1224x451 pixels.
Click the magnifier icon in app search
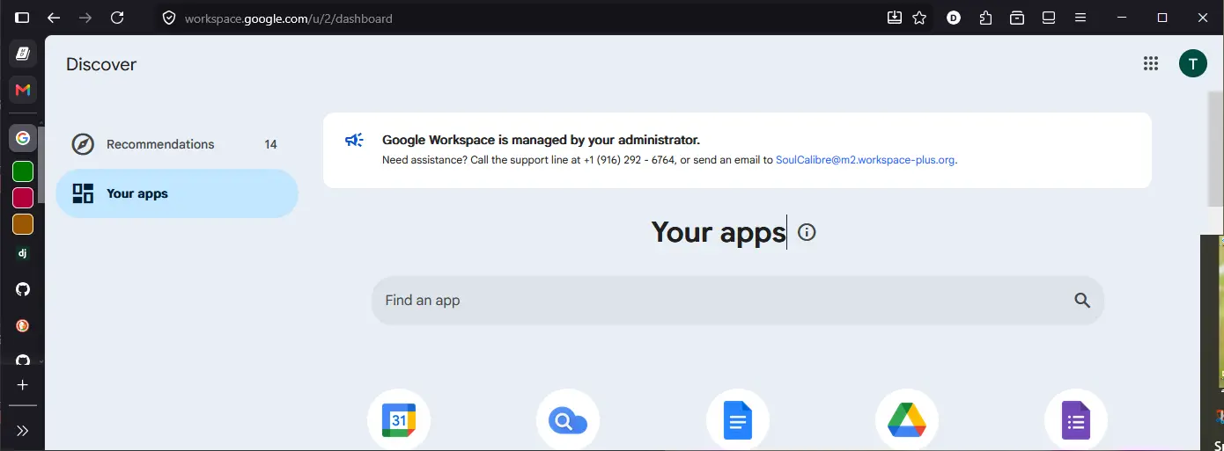[x=1082, y=301]
